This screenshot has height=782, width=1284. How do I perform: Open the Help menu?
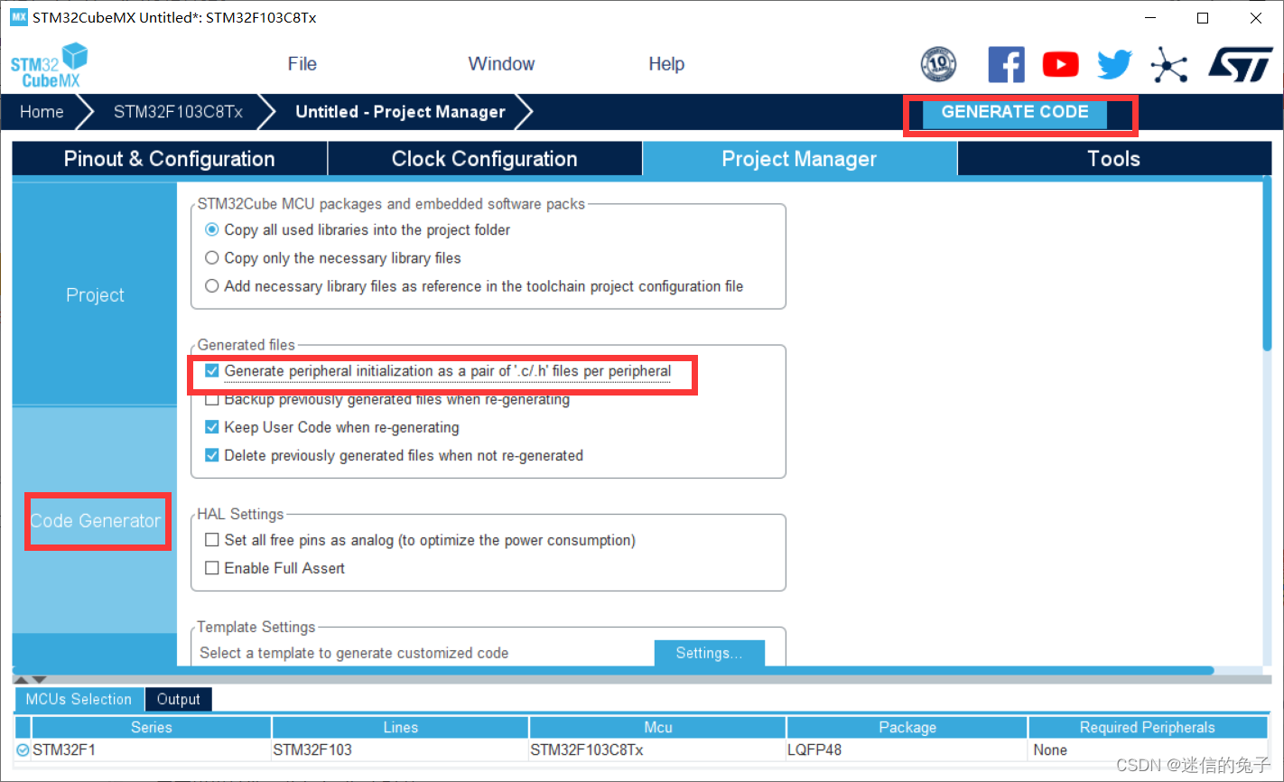click(x=666, y=64)
